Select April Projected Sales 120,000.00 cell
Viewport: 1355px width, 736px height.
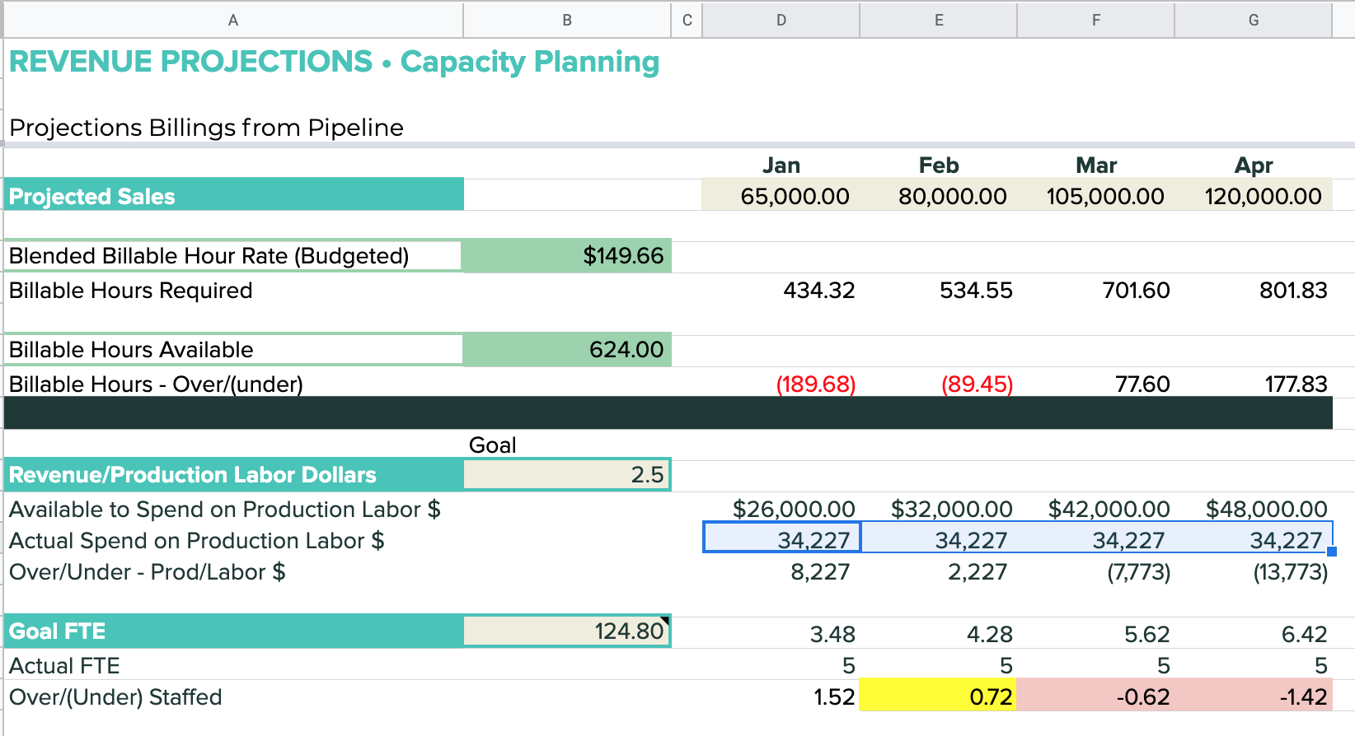pyautogui.click(x=1253, y=197)
